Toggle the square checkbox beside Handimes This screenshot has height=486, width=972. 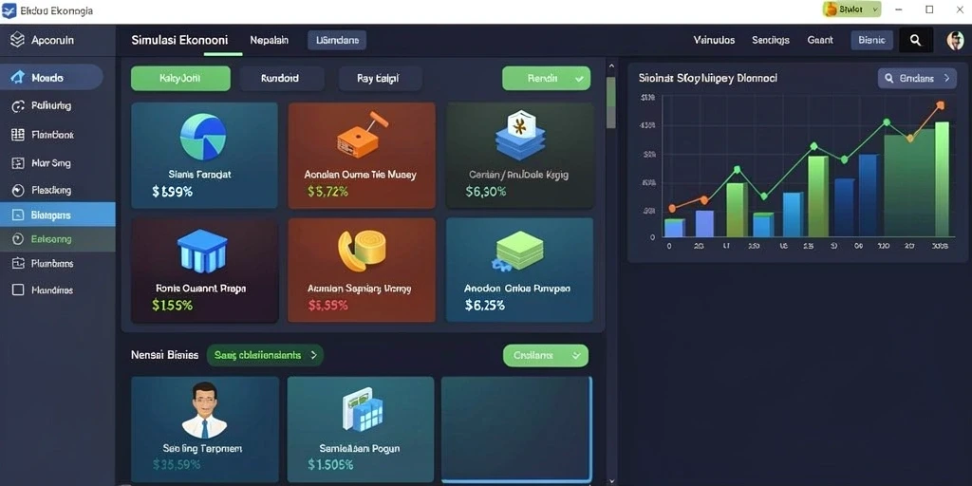[x=18, y=290]
